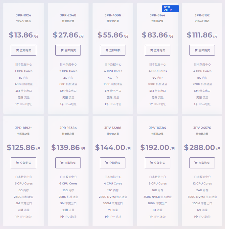The image size is (225, 229).
Task: Click the $13.86 monthly price
Action: (23, 35)
